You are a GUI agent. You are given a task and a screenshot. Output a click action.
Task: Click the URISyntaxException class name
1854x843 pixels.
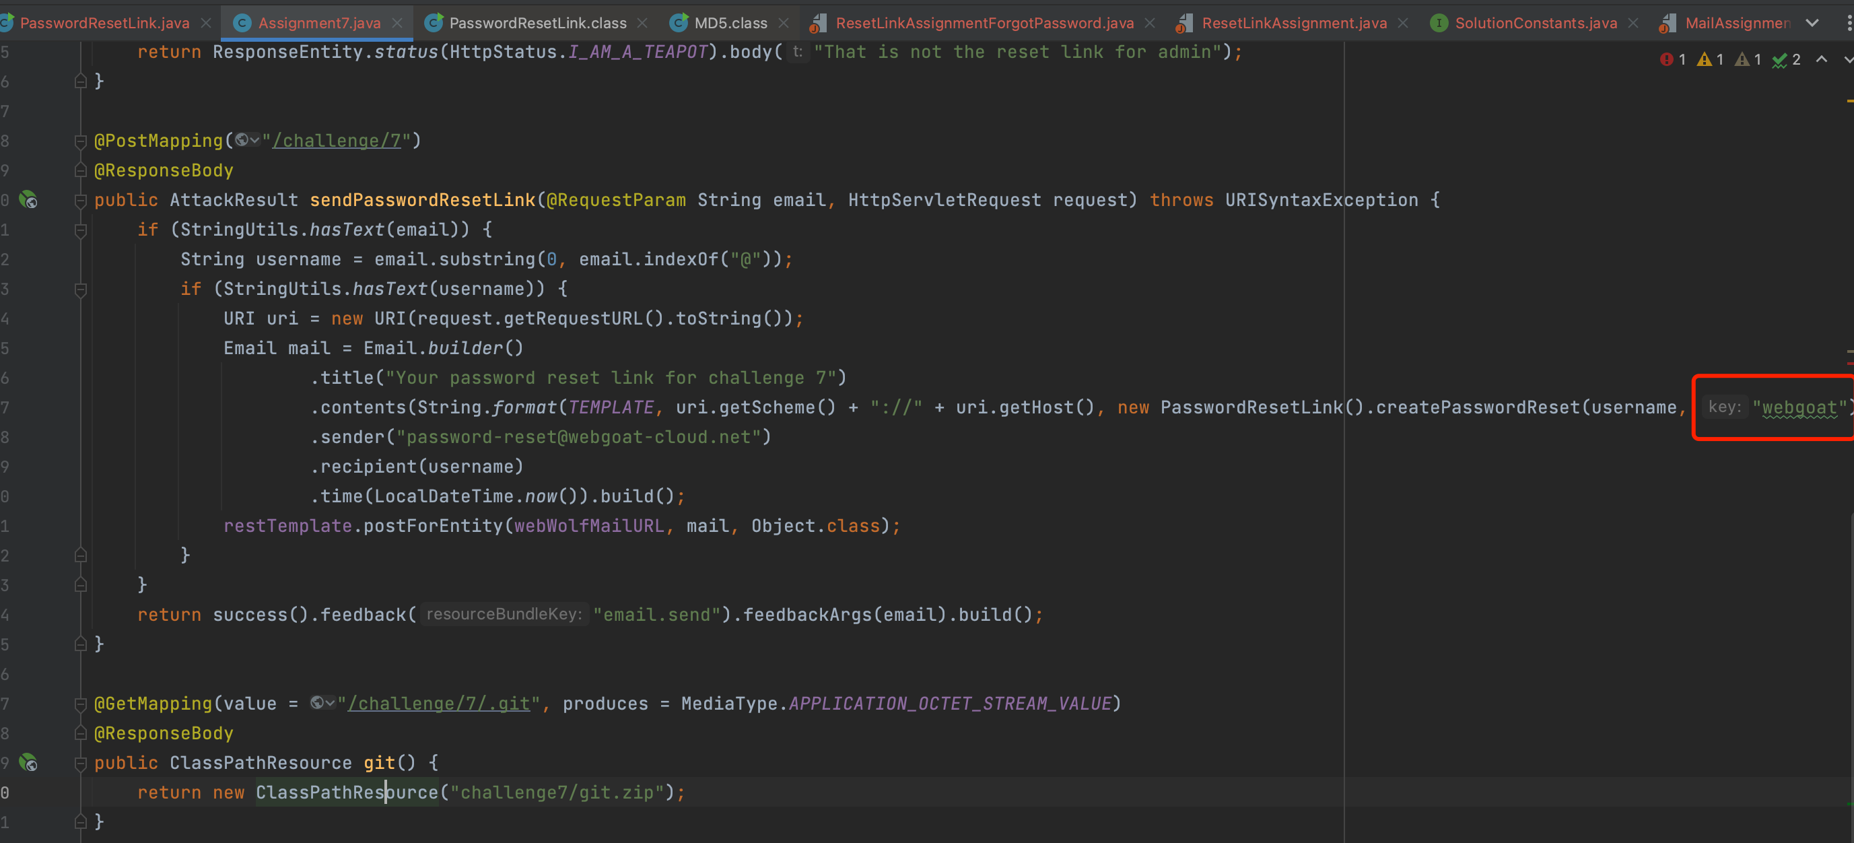(x=1321, y=199)
